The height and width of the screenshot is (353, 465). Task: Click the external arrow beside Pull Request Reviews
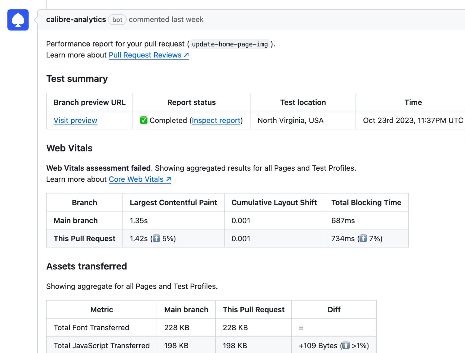186,55
